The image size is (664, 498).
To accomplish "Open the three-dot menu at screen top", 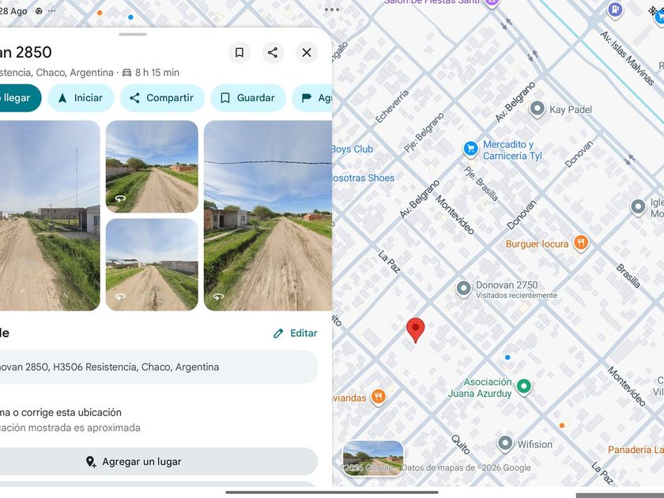I will (x=331, y=9).
